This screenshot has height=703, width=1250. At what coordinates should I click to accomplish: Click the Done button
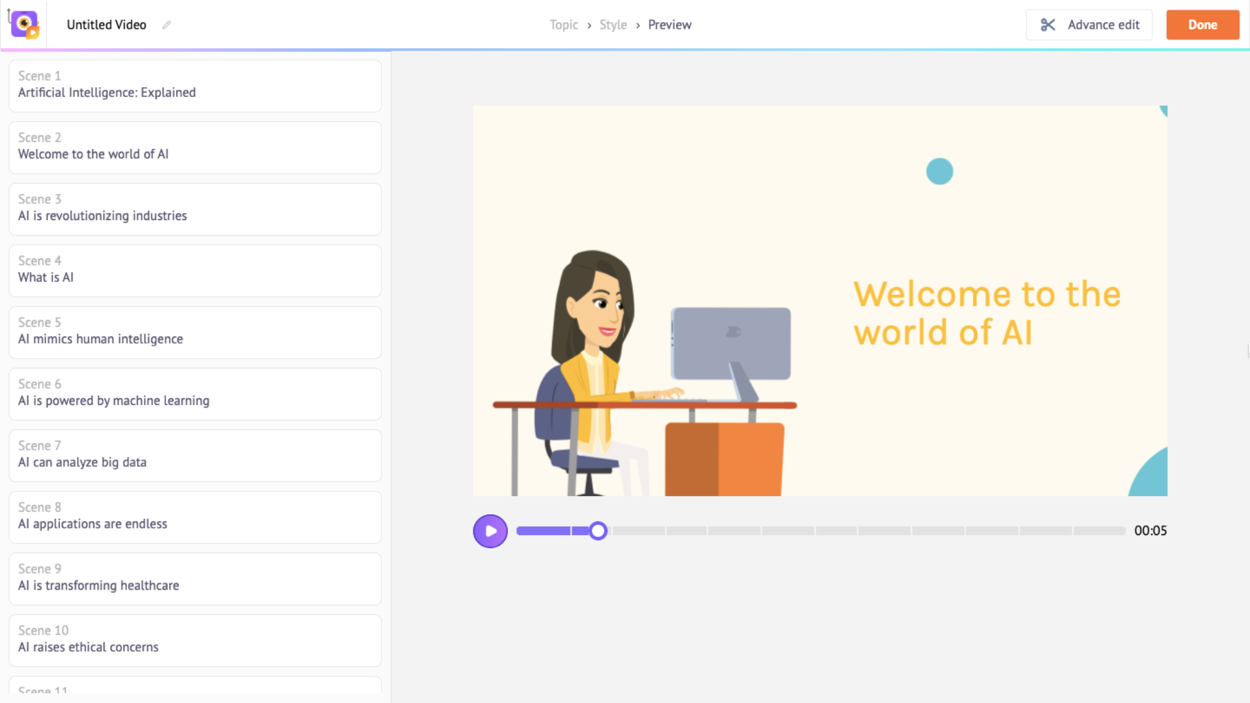click(x=1202, y=25)
